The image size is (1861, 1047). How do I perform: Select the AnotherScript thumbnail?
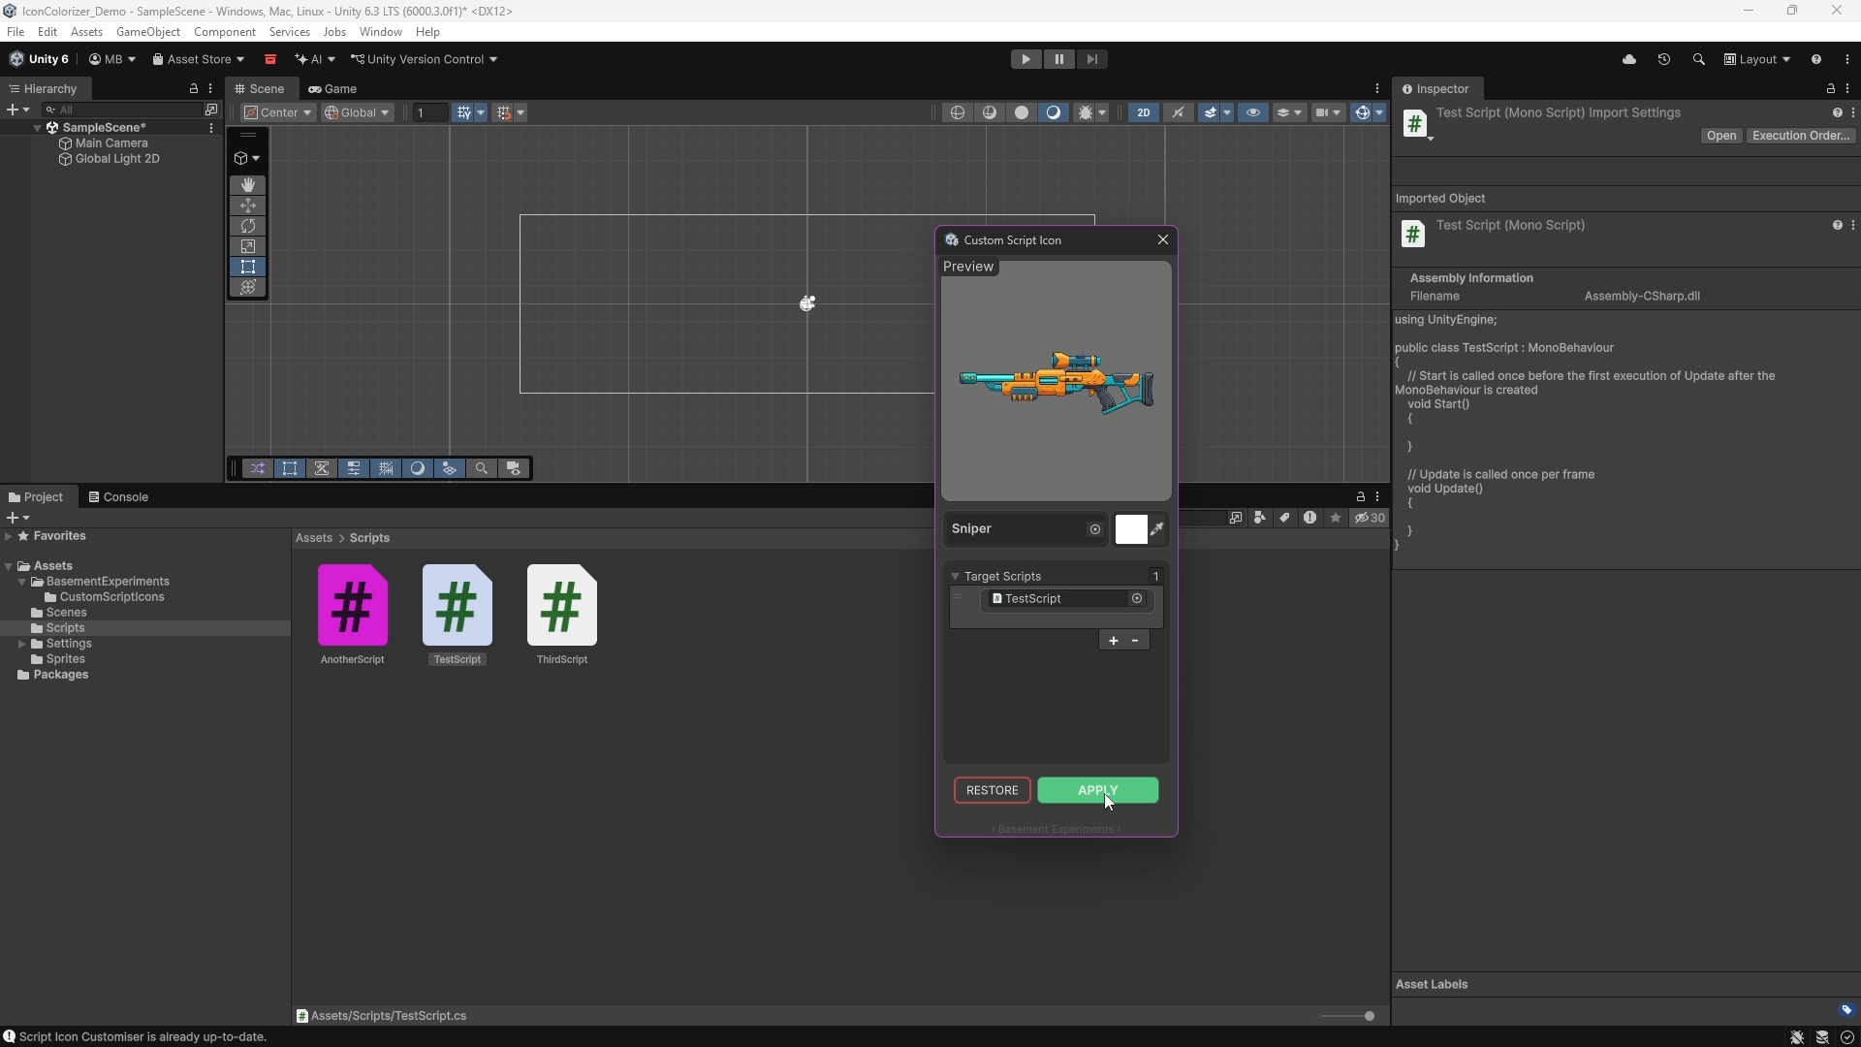coord(353,606)
